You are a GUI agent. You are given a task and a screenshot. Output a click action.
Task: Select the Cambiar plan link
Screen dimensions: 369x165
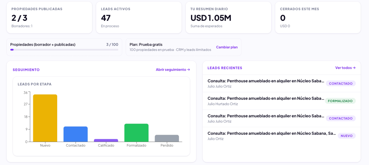227,47
